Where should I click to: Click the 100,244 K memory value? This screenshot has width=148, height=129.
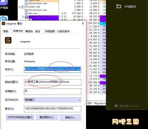pos(77,13)
